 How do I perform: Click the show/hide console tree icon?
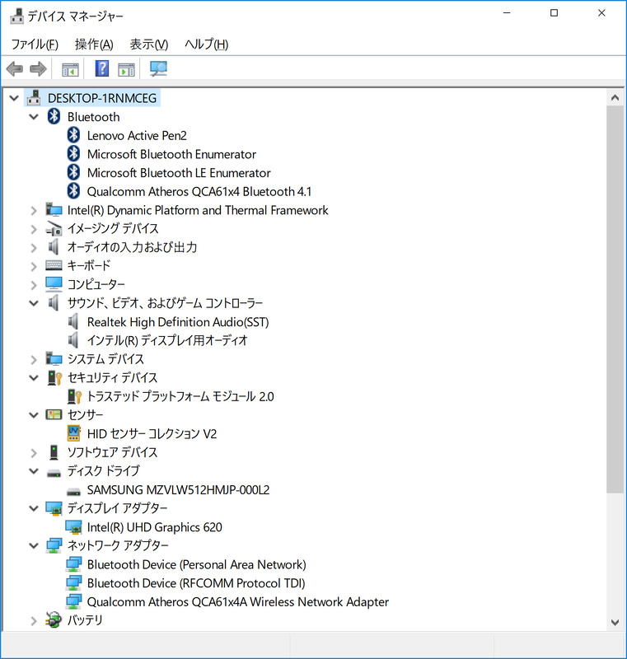70,69
